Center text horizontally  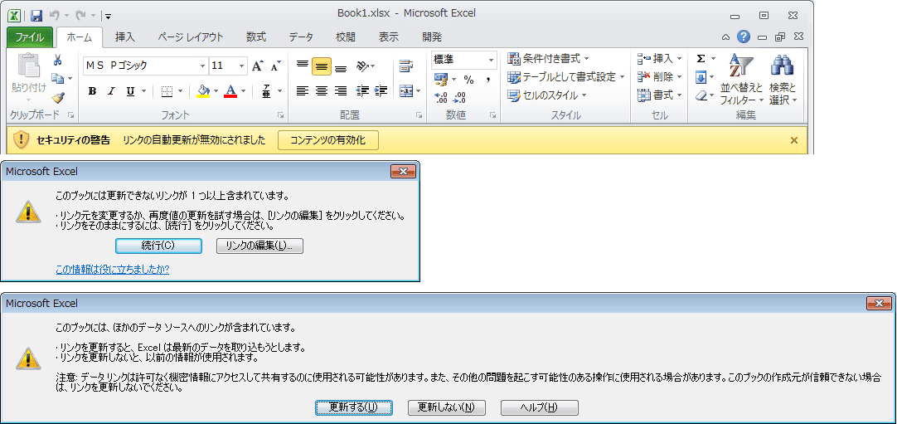[x=322, y=91]
